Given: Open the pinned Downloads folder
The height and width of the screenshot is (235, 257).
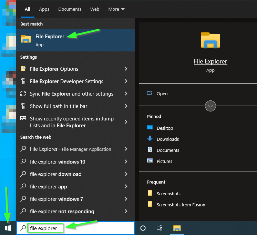Looking at the screenshot, I should coord(167,139).
